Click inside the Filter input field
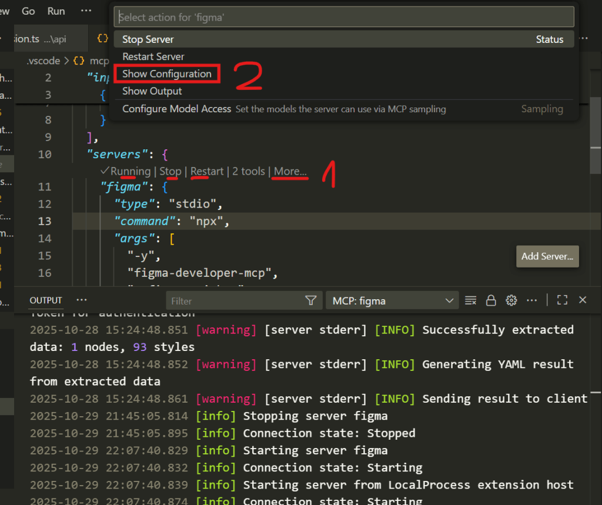The image size is (602, 505). [235, 300]
